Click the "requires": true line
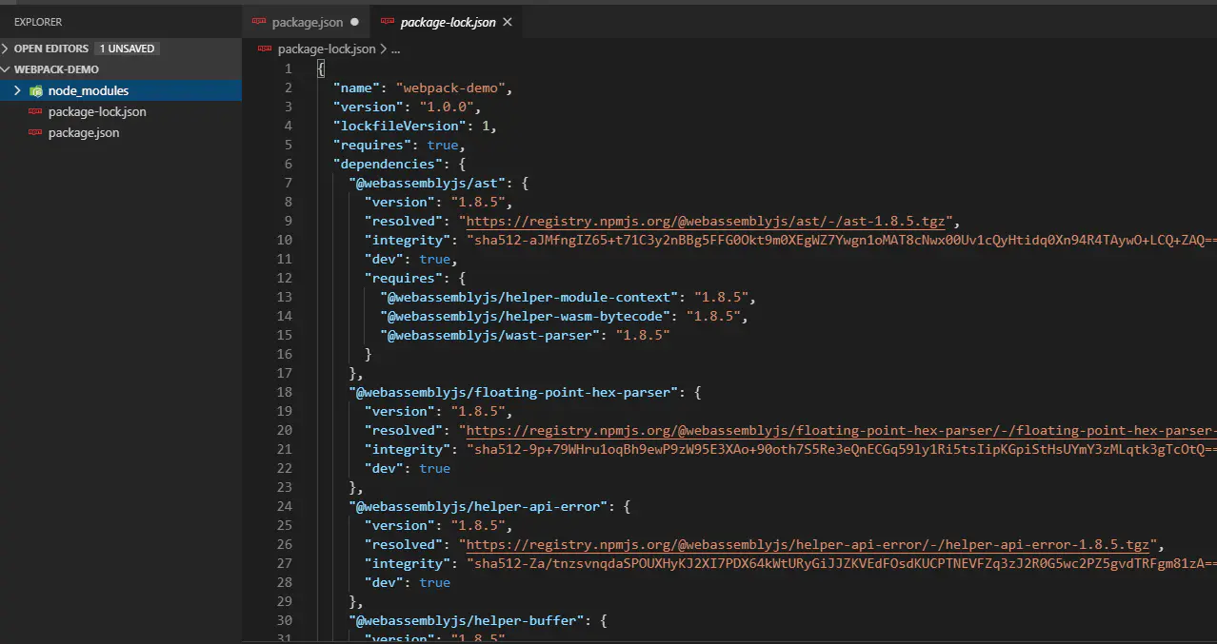The width and height of the screenshot is (1217, 644). tap(399, 145)
